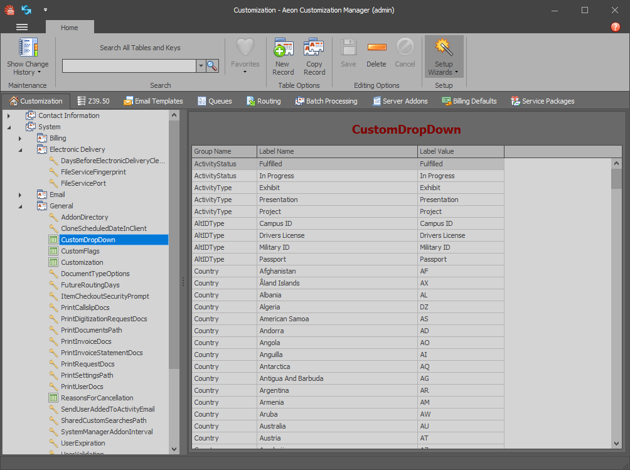Click the Show Change History icon
The height and width of the screenshot is (470, 630).
(x=28, y=49)
